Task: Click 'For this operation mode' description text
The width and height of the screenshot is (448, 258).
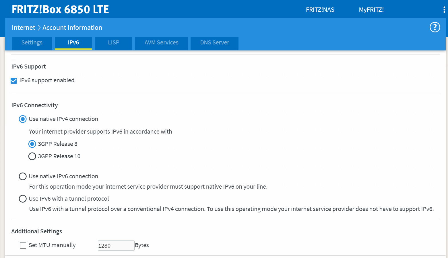Action: (x=148, y=187)
